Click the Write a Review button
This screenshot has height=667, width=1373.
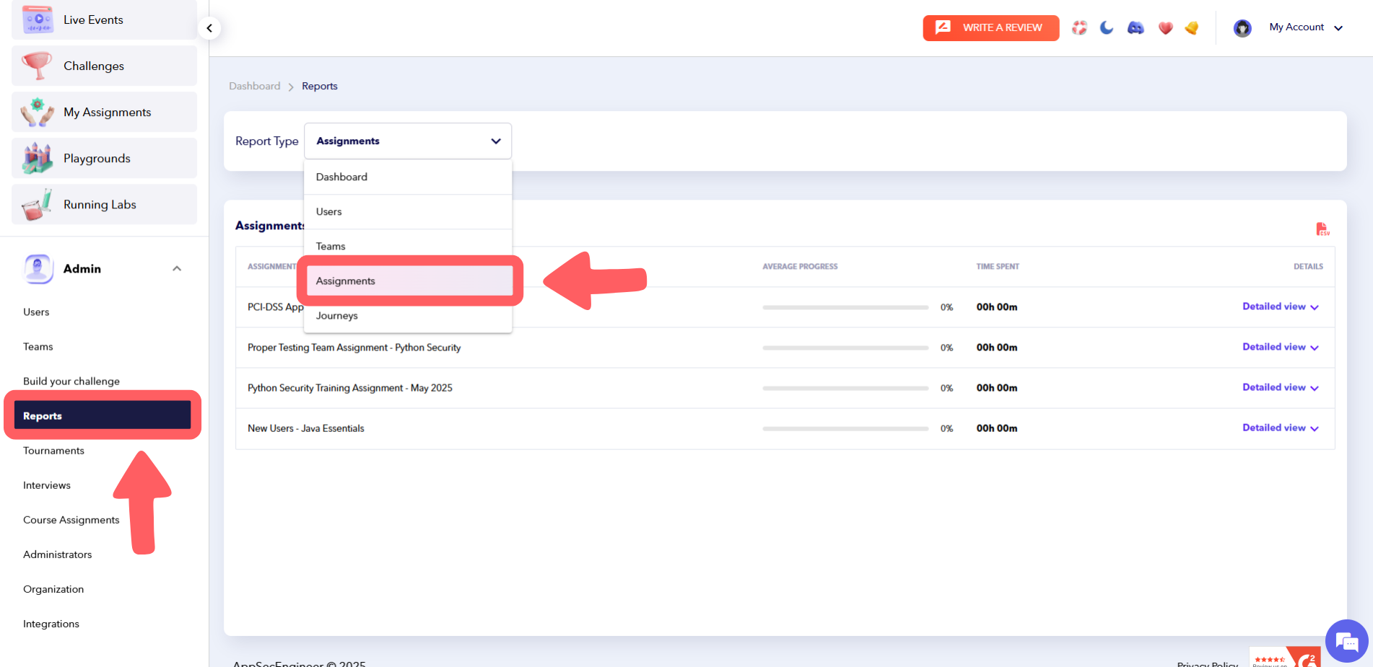point(990,28)
